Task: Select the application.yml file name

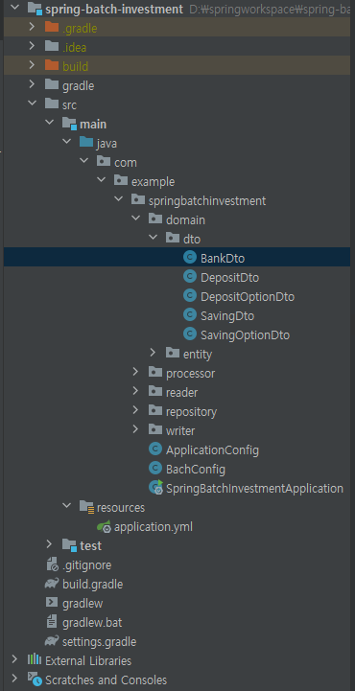Action: (x=153, y=527)
